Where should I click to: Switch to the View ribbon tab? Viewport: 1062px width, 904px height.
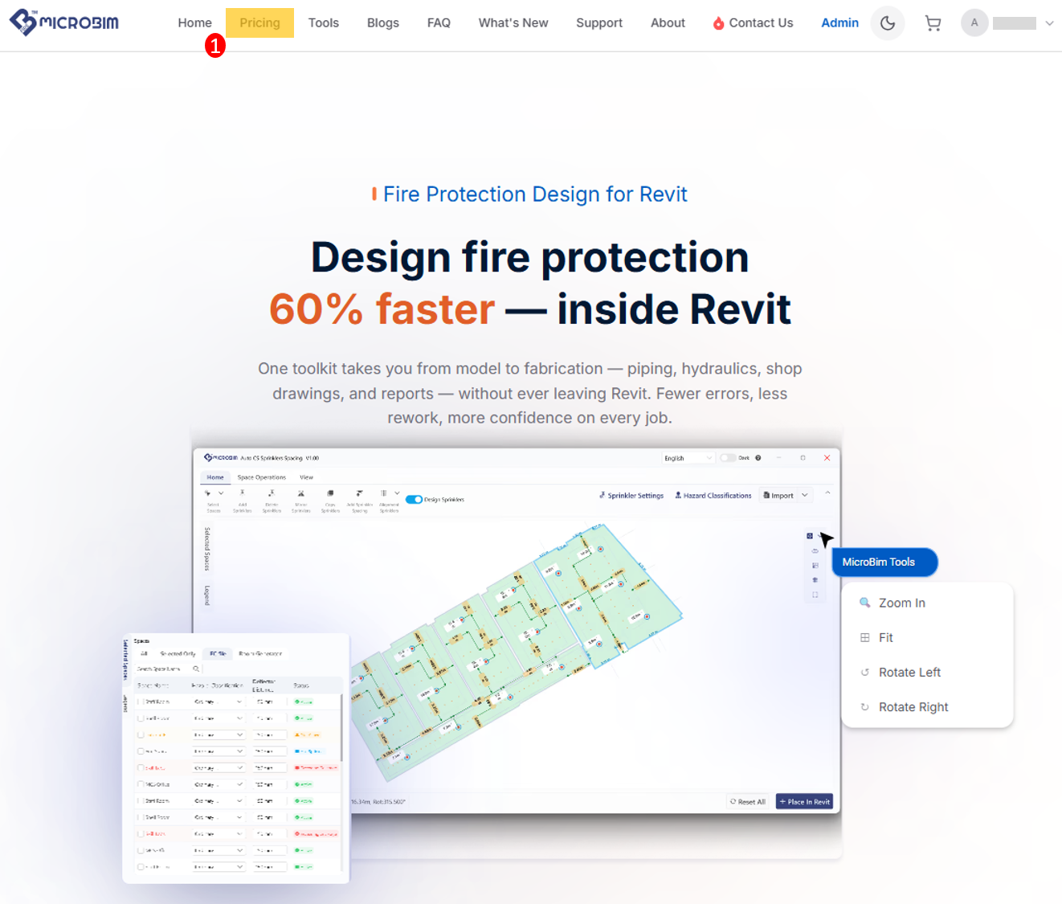pyautogui.click(x=306, y=477)
